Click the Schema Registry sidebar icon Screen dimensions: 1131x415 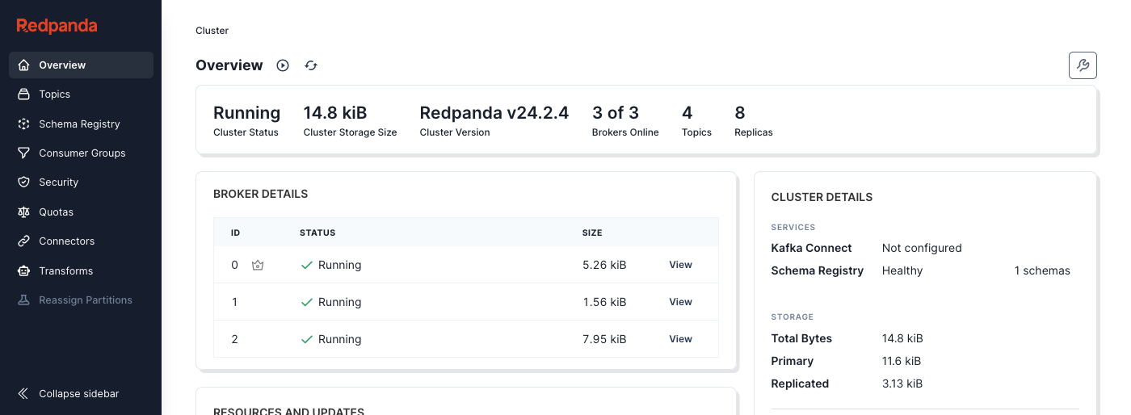click(x=24, y=124)
